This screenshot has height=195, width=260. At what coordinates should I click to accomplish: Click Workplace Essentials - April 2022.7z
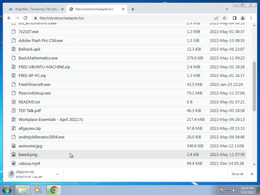51,119
